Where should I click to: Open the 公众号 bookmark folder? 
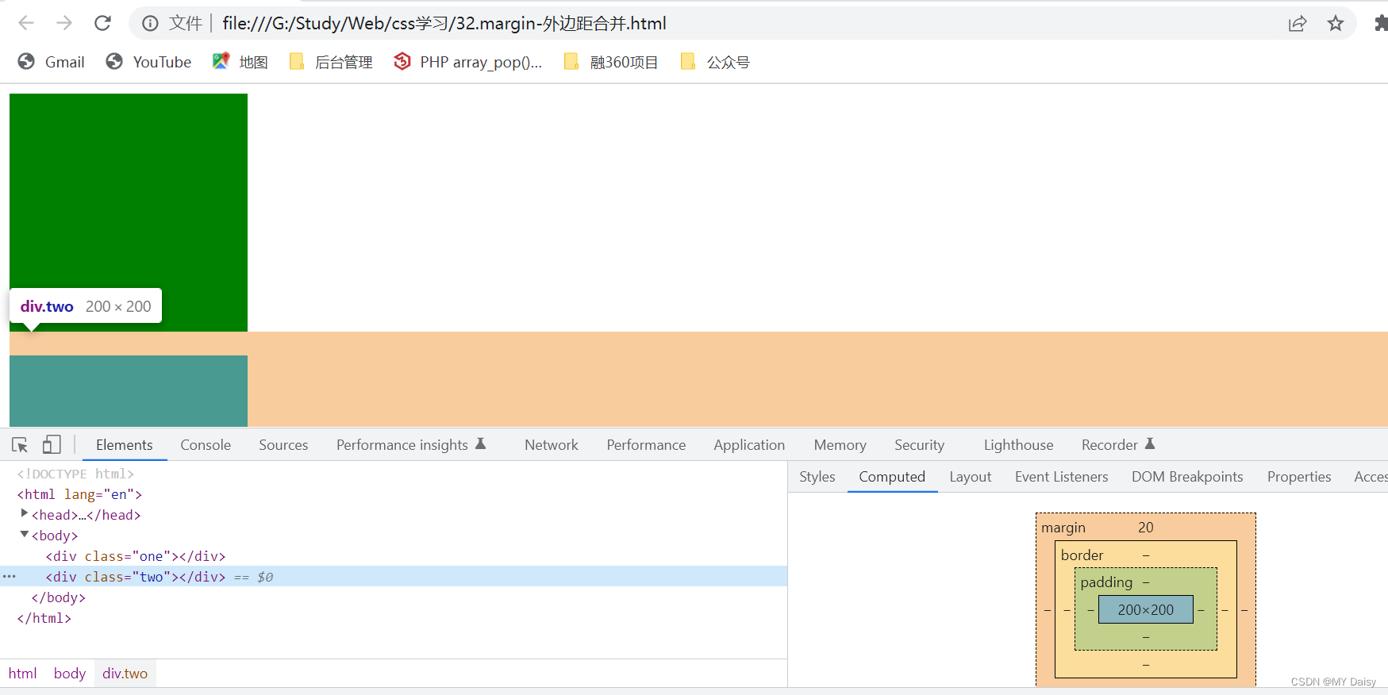(716, 62)
